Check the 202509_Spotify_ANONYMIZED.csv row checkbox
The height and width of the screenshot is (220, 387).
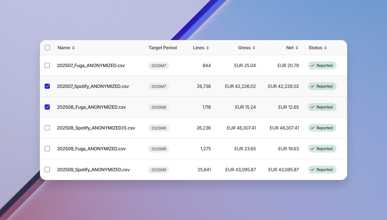click(47, 170)
